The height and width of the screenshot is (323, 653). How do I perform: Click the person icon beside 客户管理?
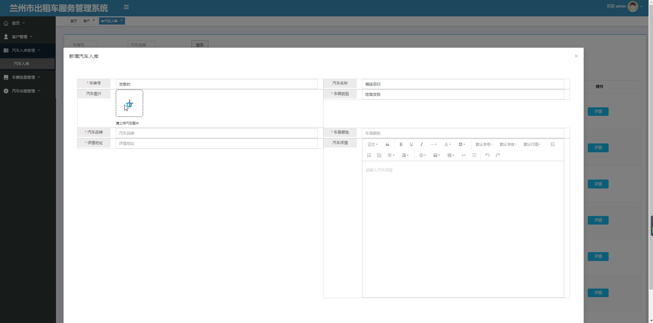pos(6,37)
